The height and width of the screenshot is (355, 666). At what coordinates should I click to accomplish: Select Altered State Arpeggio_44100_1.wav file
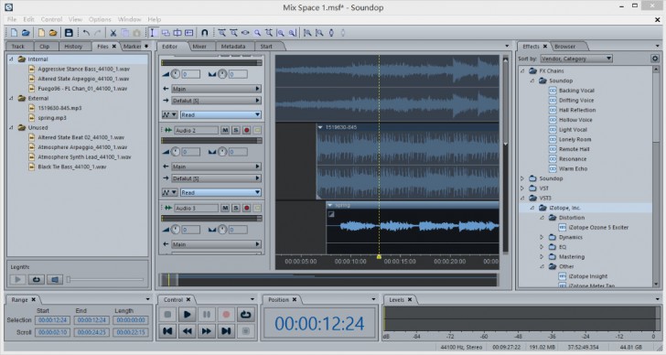click(x=83, y=79)
